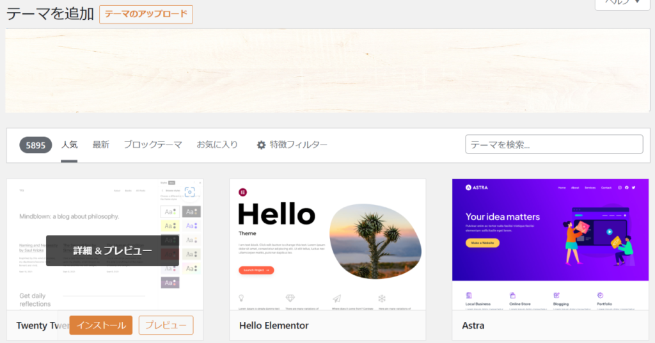655x343 pixels.
Task: Focus the テーマを検索 search field
Action: [x=554, y=145]
